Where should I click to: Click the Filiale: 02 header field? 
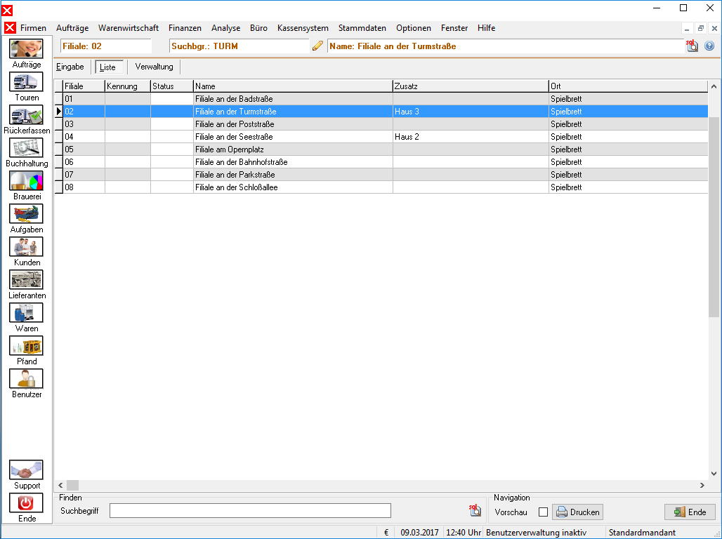pyautogui.click(x=106, y=46)
